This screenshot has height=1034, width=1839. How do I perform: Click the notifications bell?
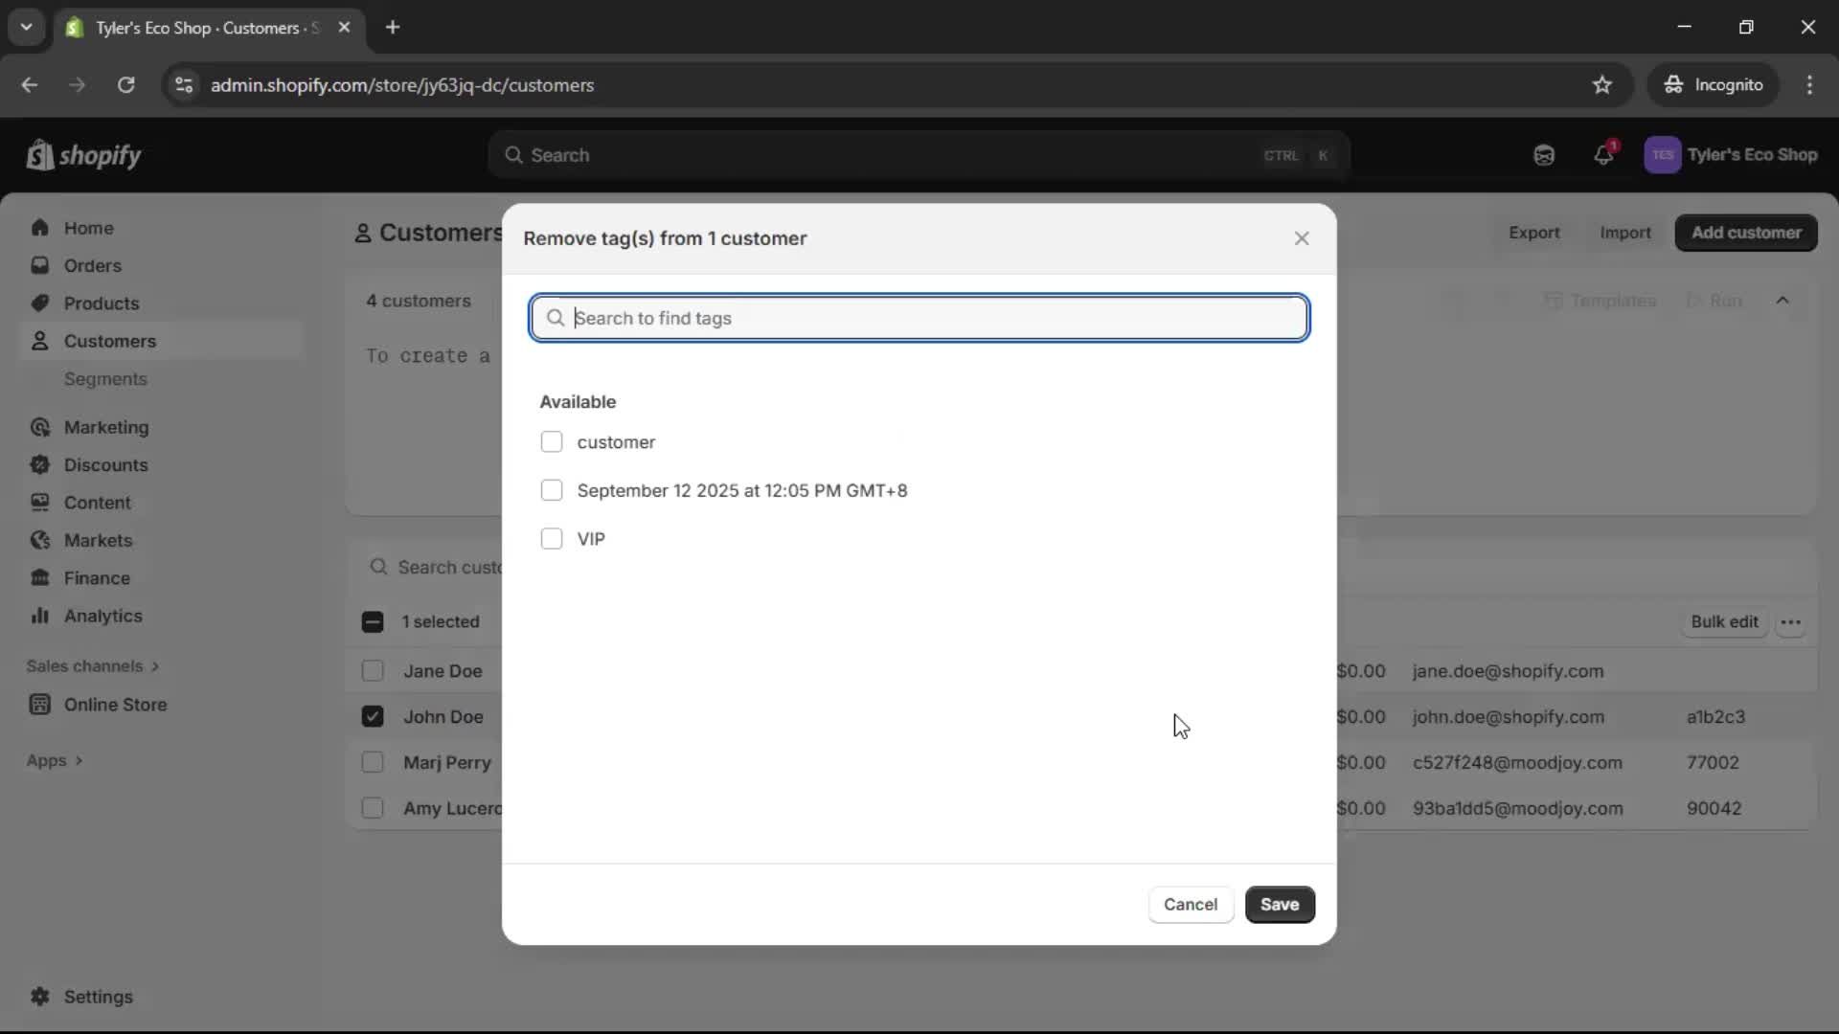pos(1604,154)
